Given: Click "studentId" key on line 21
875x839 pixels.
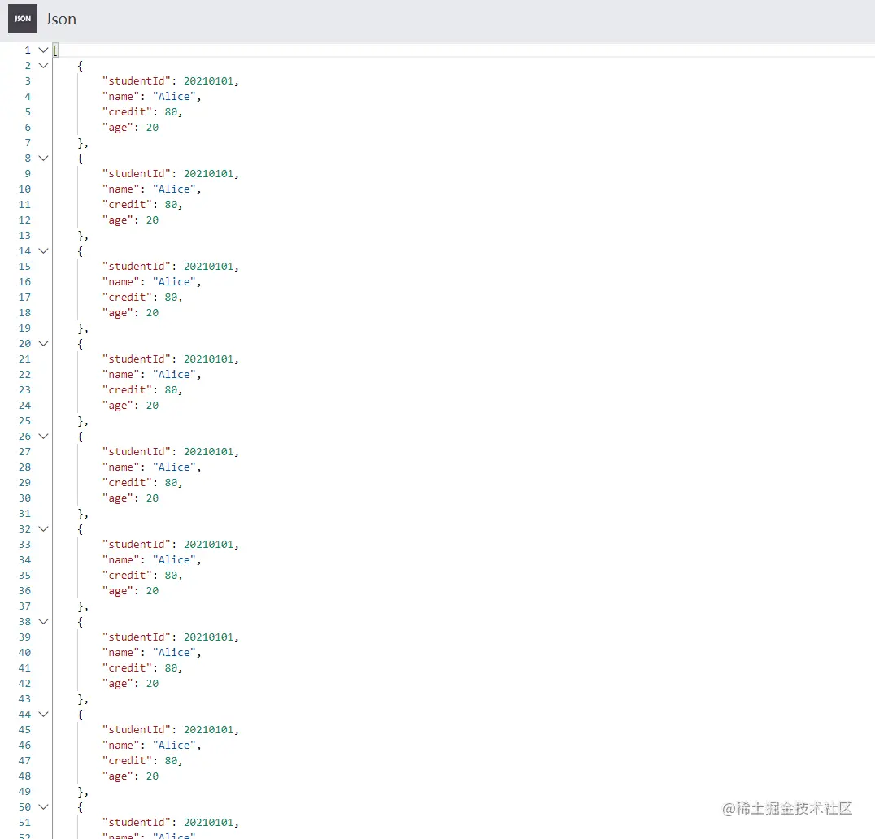Looking at the screenshot, I should tap(136, 359).
